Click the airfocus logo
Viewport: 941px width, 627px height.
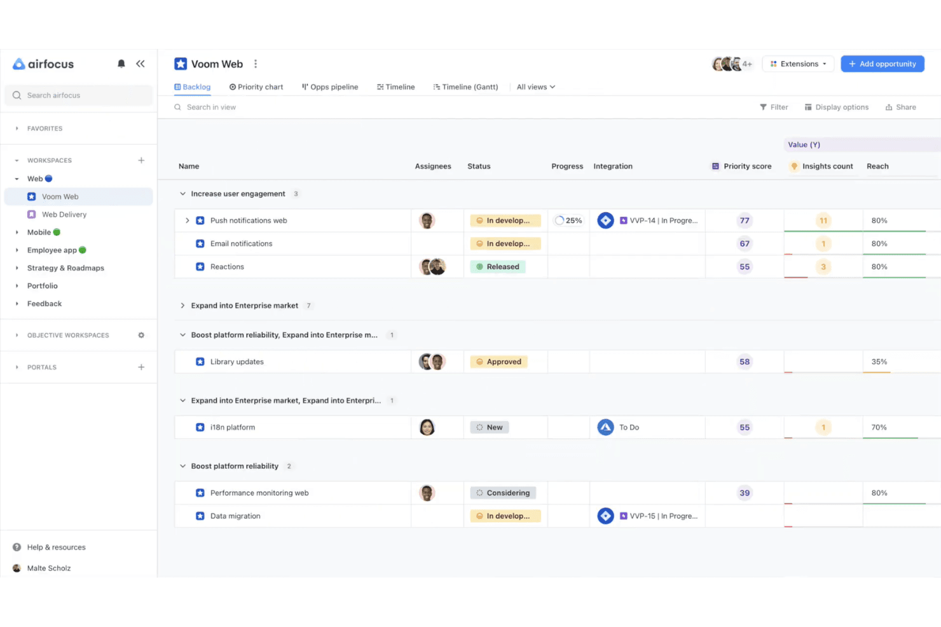click(43, 64)
